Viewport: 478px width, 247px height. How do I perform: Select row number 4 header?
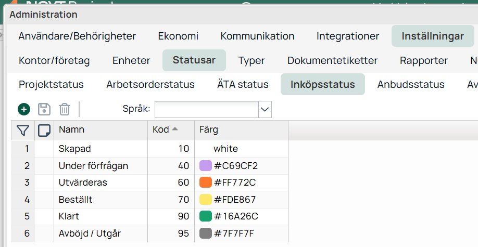point(22,200)
